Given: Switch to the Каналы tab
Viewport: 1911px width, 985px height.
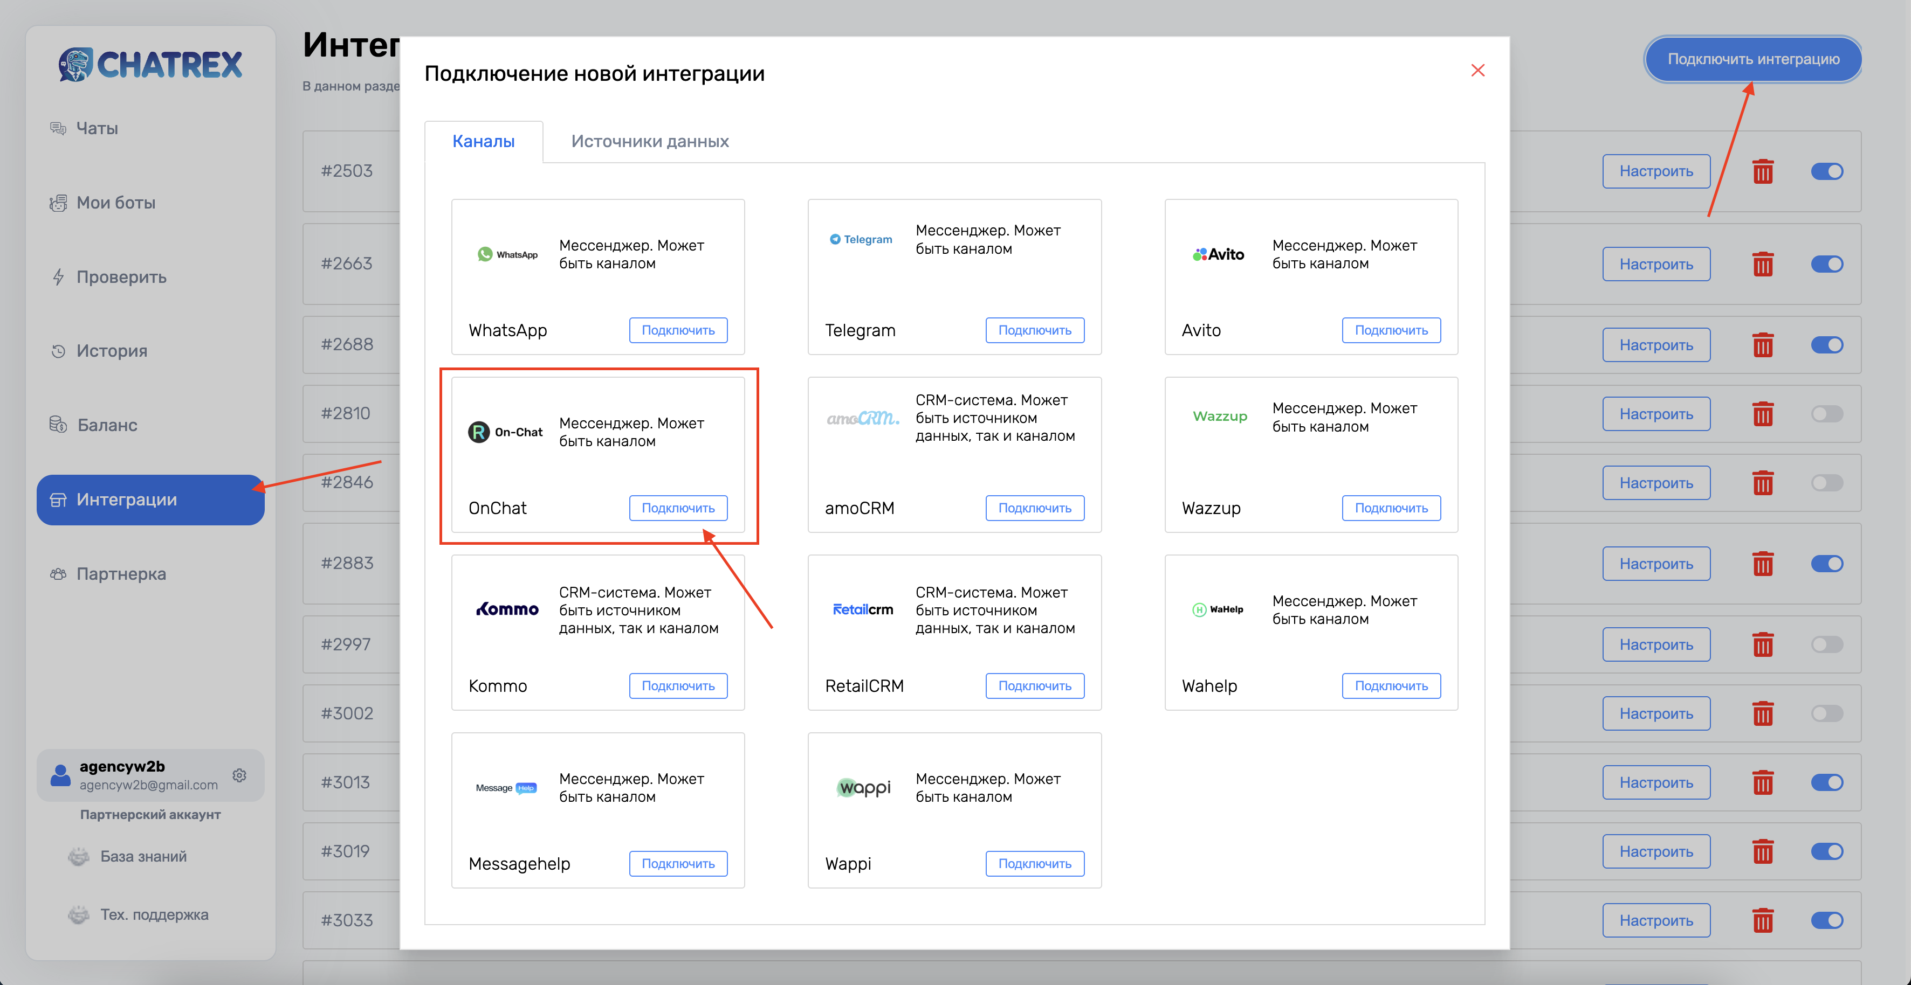Looking at the screenshot, I should (484, 142).
